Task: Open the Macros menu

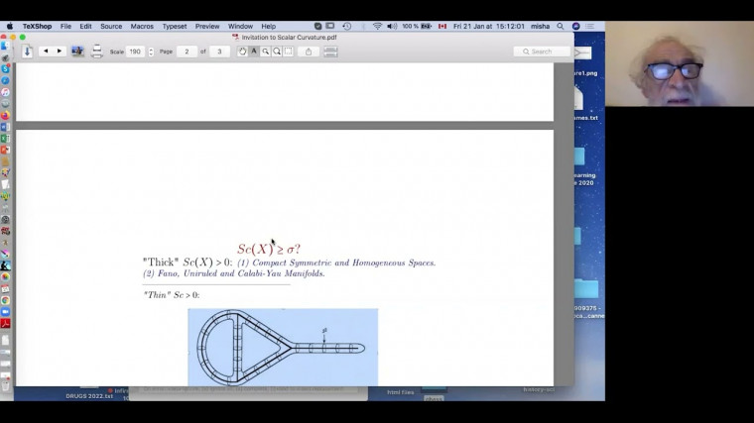Action: pyautogui.click(x=142, y=27)
